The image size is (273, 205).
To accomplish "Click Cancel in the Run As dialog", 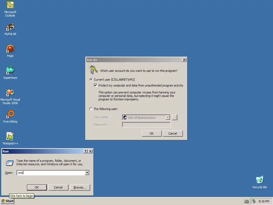I will click(172, 133).
